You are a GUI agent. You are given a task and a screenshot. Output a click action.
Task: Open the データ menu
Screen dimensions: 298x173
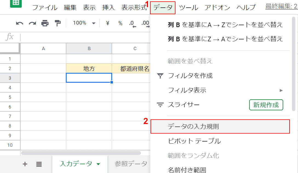pyautogui.click(x=163, y=8)
